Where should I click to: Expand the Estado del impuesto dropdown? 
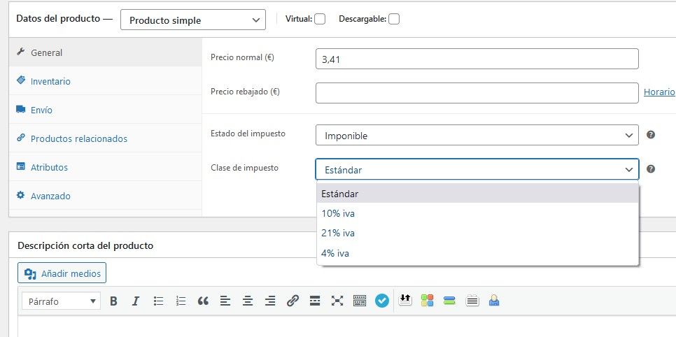coord(477,136)
